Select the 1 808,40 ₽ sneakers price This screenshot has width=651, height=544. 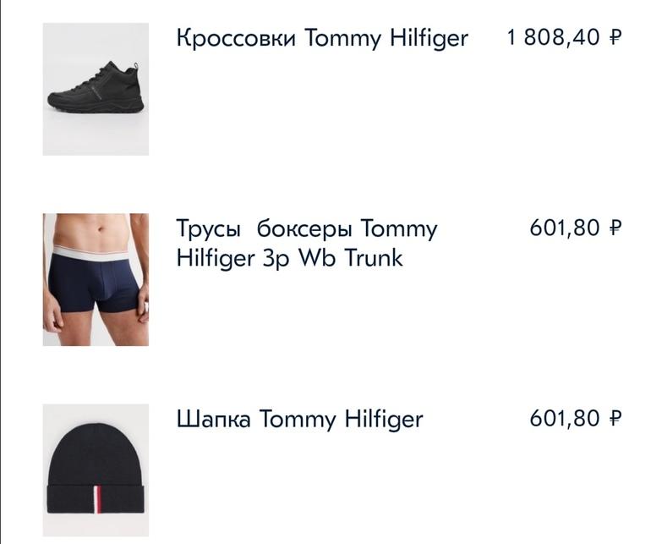(564, 38)
